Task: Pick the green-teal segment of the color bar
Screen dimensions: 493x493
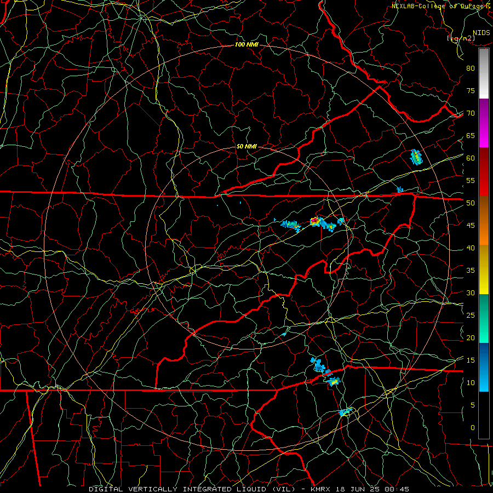Action: click(484, 318)
